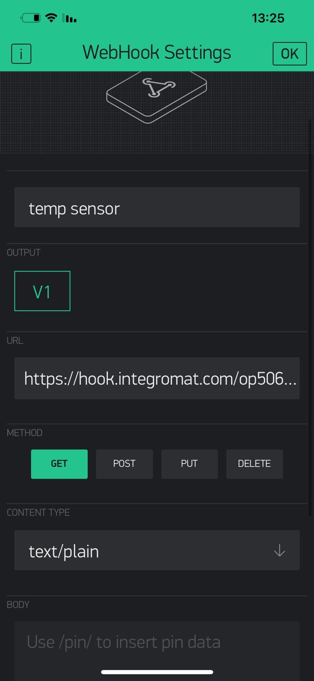Tap the clock showing 13:25
Image resolution: width=314 pixels, height=681 pixels.
[268, 18]
